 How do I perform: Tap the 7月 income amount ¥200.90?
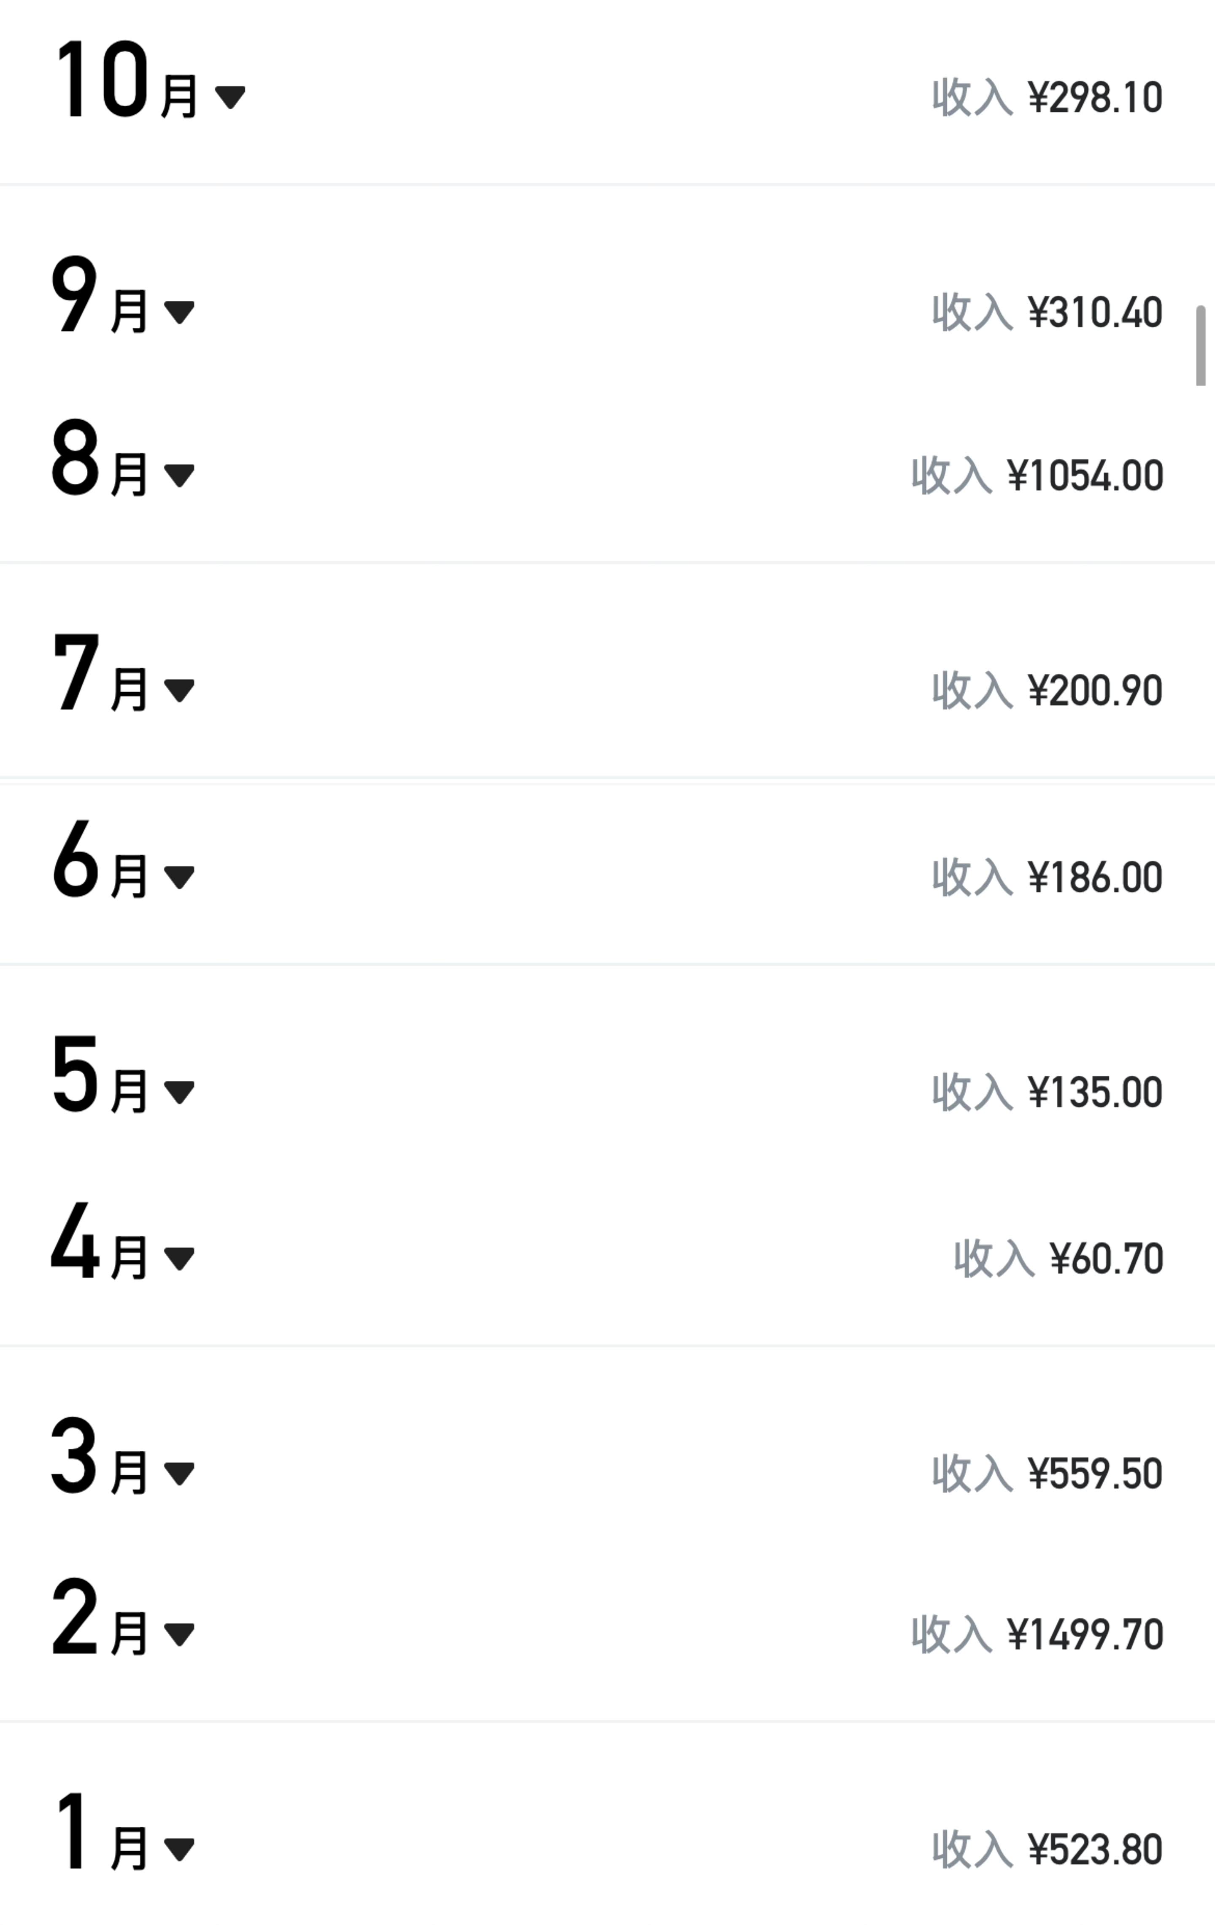point(1094,691)
